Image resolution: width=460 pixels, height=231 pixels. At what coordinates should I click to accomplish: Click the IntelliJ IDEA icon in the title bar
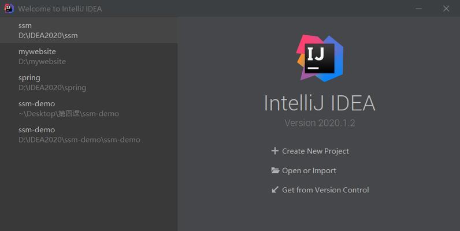[x=9, y=9]
